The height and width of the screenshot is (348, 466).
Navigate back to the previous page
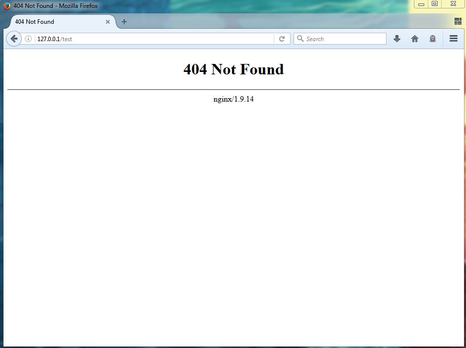tap(13, 38)
